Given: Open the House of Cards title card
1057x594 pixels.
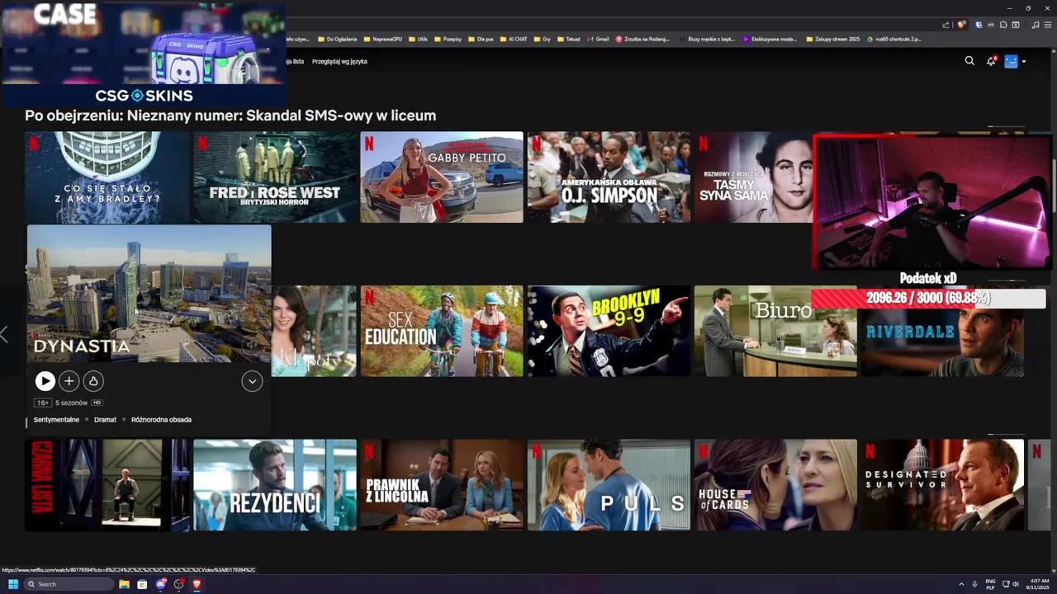Looking at the screenshot, I should click(775, 485).
